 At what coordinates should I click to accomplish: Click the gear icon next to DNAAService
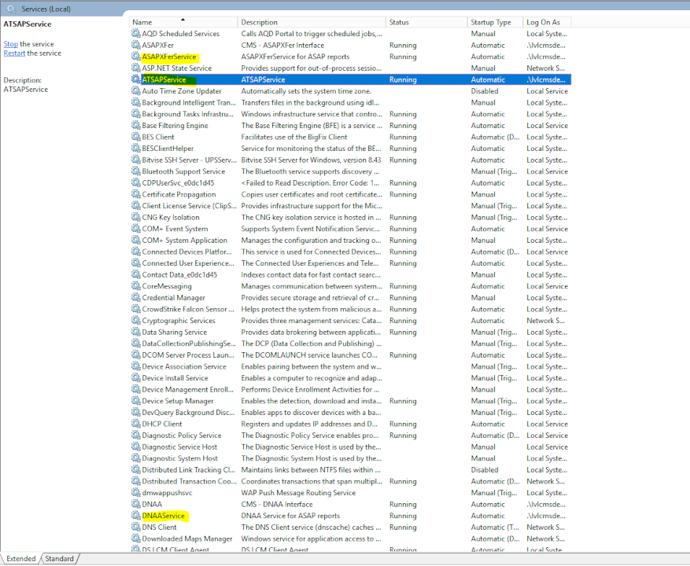[x=135, y=515]
